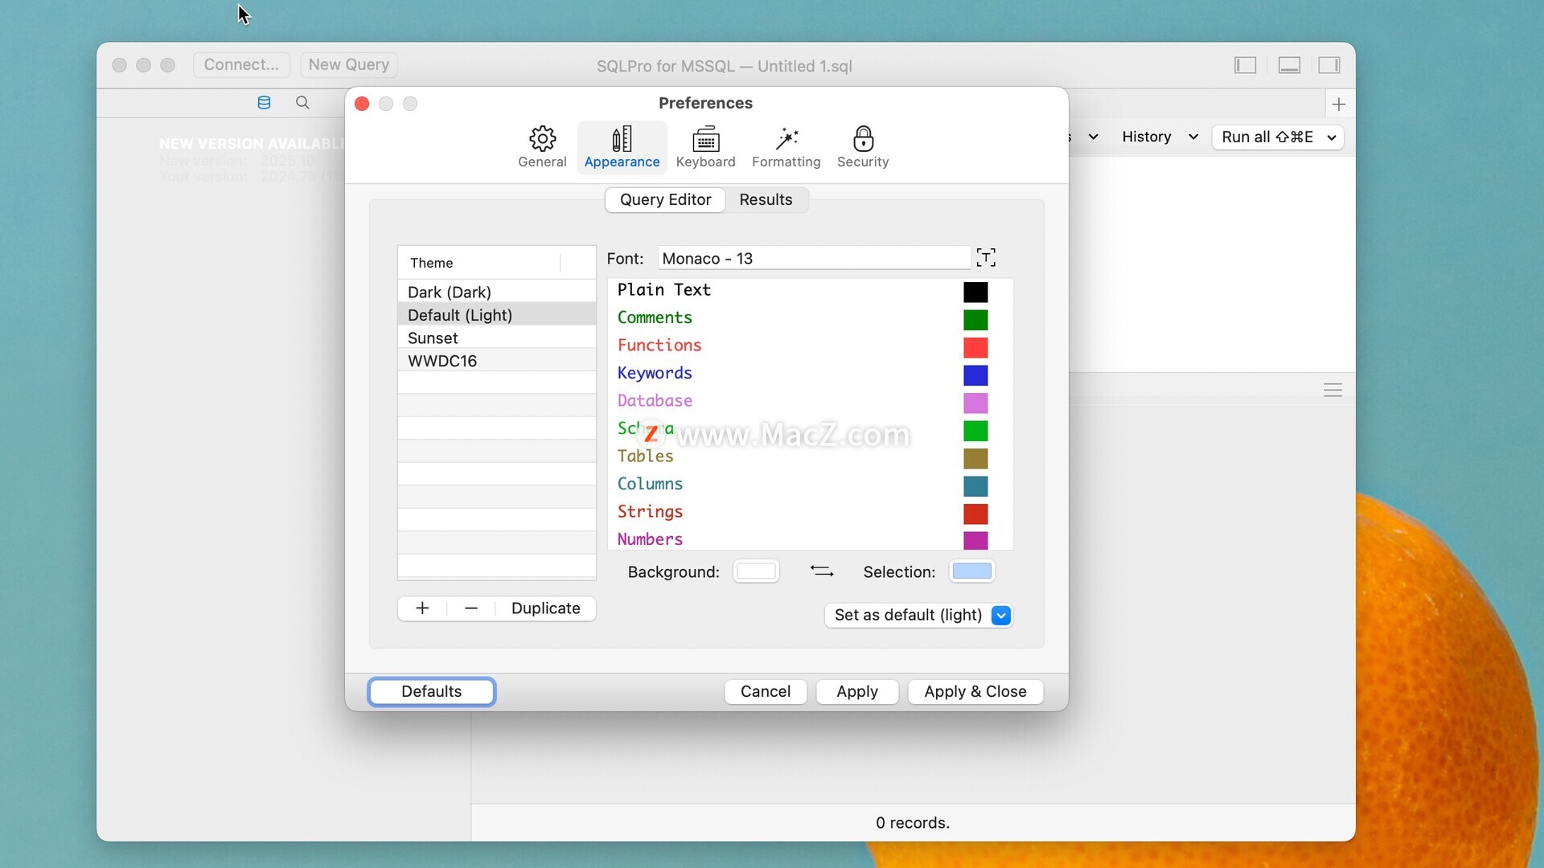This screenshot has height=868, width=1544.
Task: Select Dark (Dark) theme
Action: click(497, 292)
